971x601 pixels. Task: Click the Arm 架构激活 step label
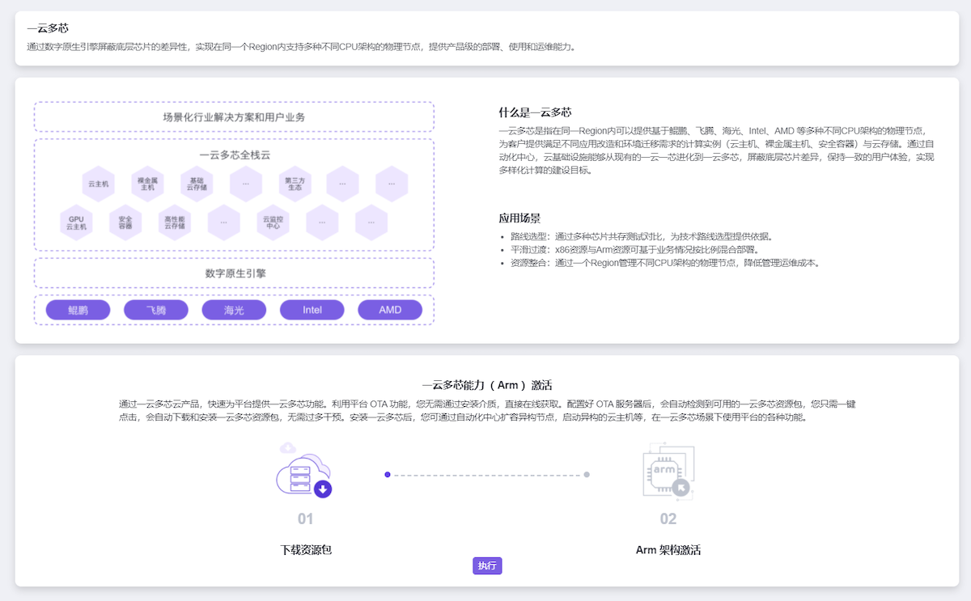tap(668, 550)
